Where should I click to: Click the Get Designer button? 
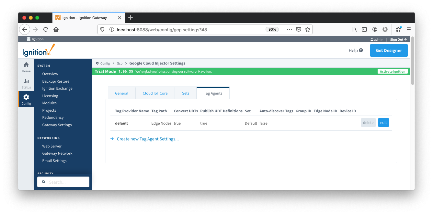click(389, 51)
